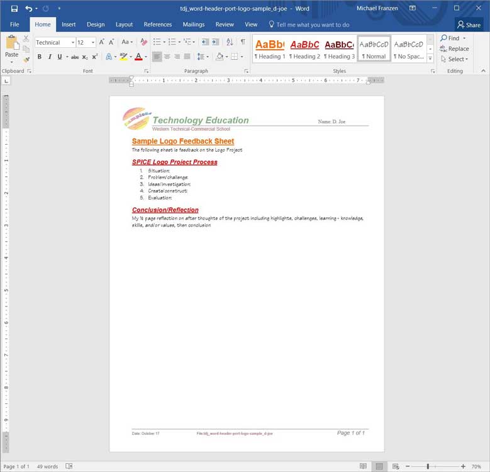Toggle bold formatting
Viewport: 490px width, 472px height.
[40, 57]
